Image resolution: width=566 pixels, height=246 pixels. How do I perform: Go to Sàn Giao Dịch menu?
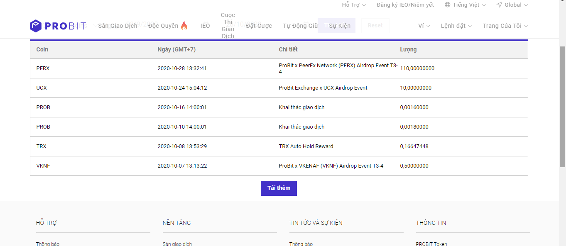(118, 26)
